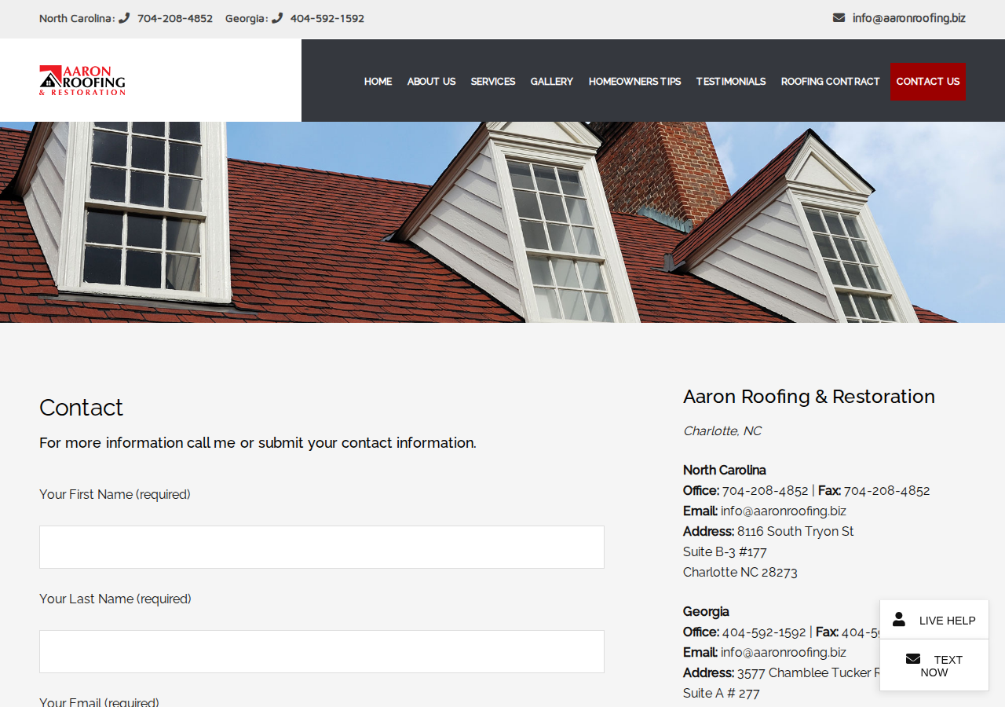This screenshot has height=707, width=1005.
Task: Call North Carolina number 704-208-4852 in top bar
Action: [x=175, y=18]
